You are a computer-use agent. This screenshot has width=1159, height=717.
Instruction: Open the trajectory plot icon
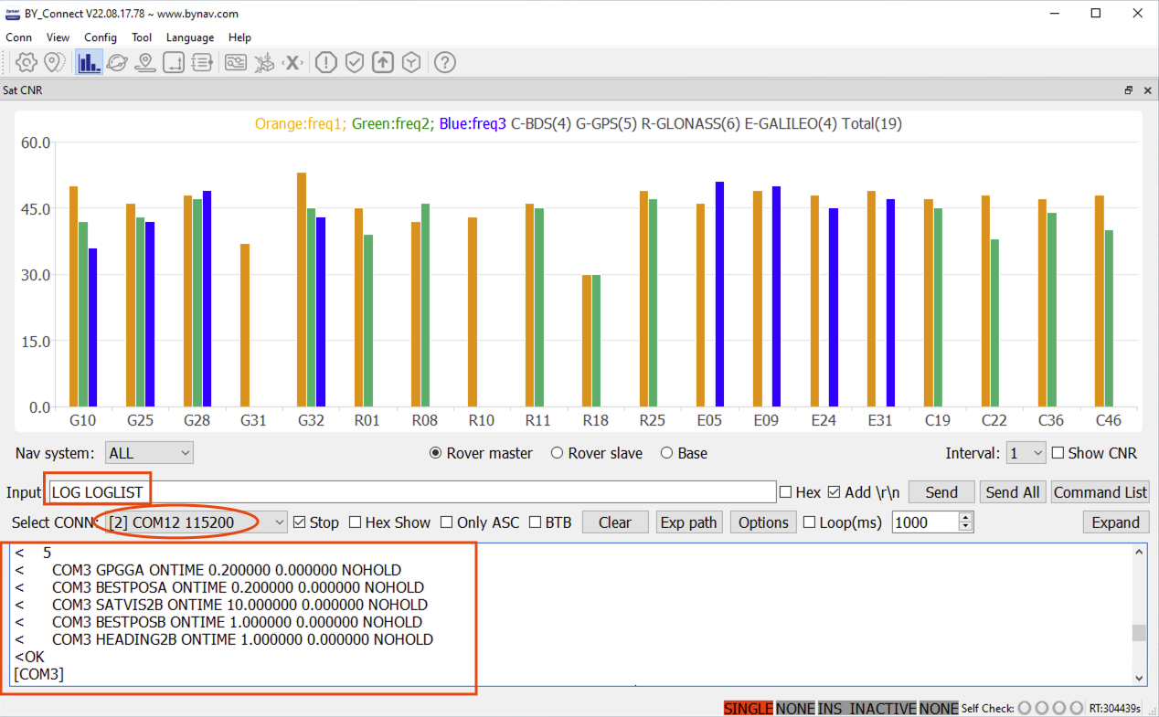coord(173,62)
